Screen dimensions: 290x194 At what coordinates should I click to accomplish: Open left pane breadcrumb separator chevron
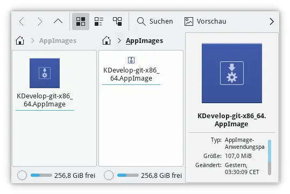click(x=32, y=41)
